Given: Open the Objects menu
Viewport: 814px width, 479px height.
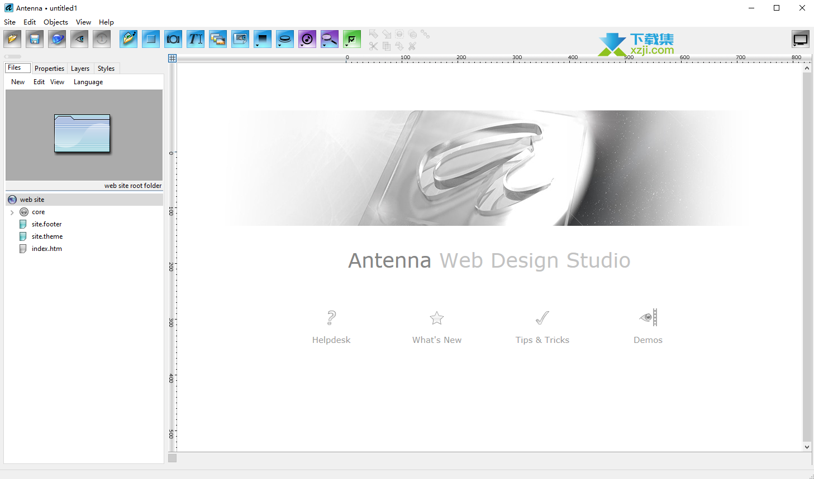Looking at the screenshot, I should tap(56, 22).
